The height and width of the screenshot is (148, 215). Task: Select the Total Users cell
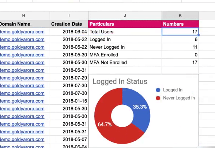125,32
